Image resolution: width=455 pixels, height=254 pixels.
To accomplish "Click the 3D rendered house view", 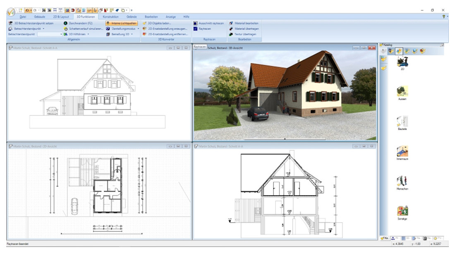I will pyautogui.click(x=285, y=95).
